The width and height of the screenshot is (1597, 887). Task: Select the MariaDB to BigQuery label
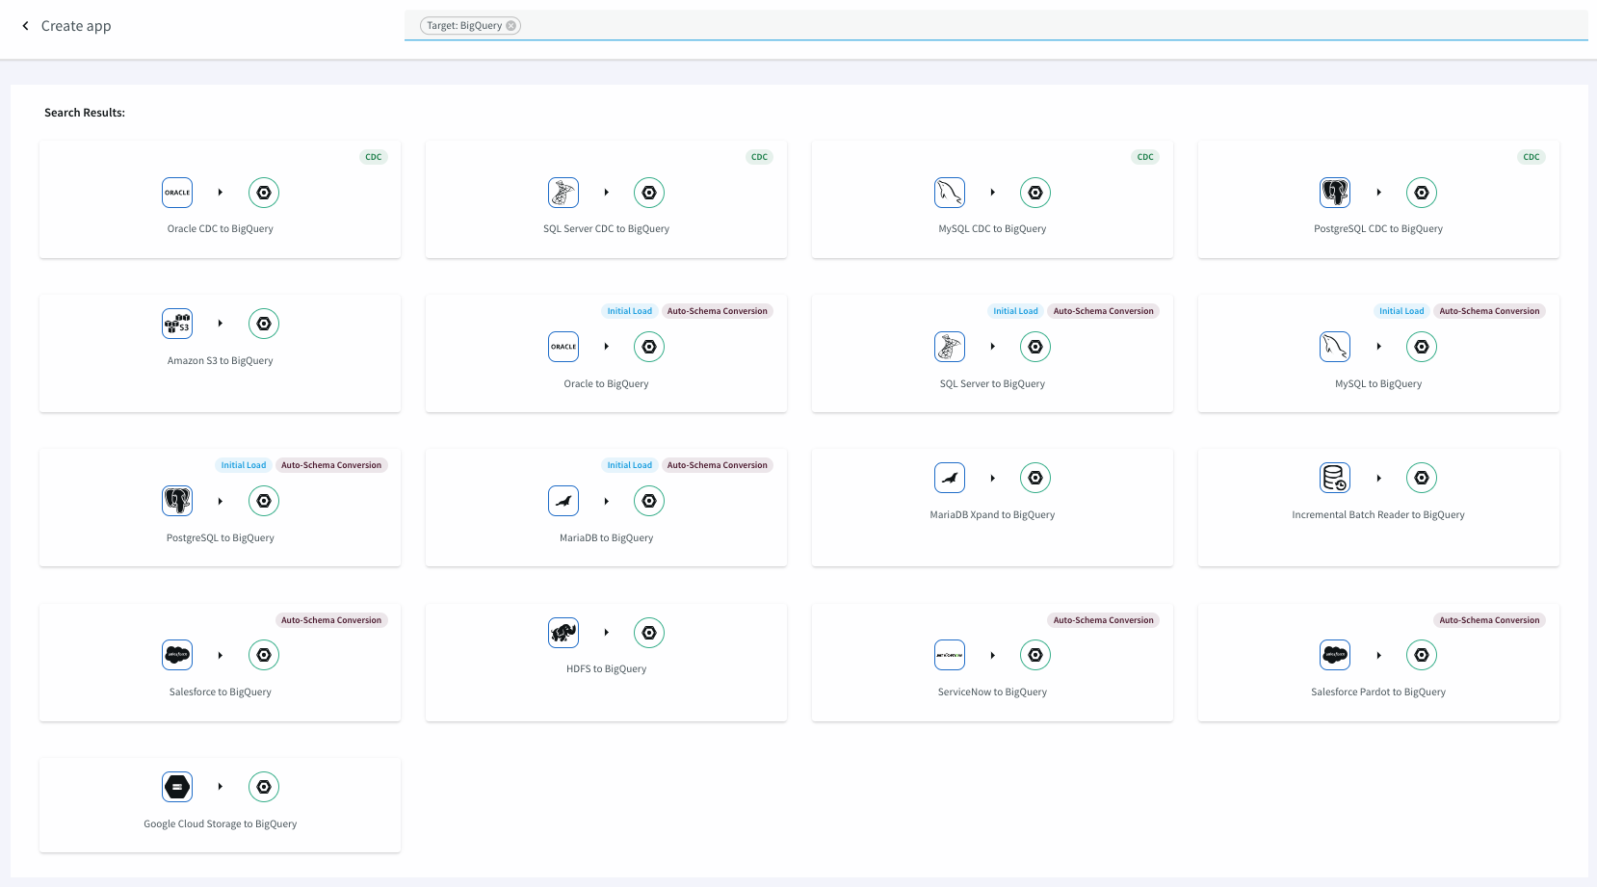(x=606, y=538)
